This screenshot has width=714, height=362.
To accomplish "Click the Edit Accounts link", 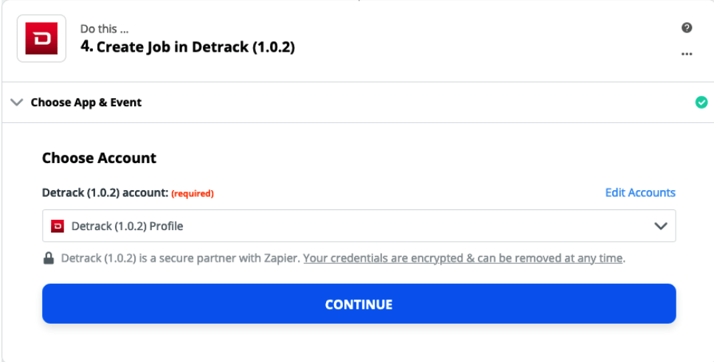I will point(640,192).
